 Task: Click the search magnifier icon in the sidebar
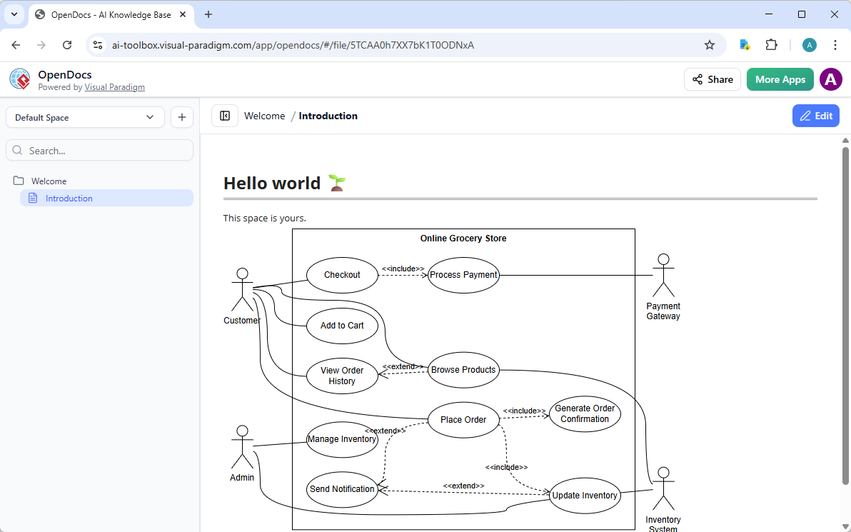(18, 151)
